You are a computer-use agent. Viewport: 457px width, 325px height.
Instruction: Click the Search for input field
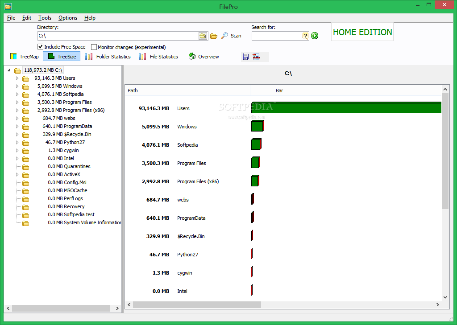pyautogui.click(x=277, y=36)
